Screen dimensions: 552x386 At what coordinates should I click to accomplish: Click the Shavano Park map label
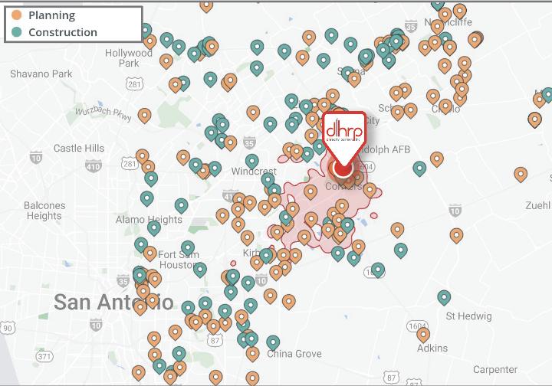pos(41,74)
